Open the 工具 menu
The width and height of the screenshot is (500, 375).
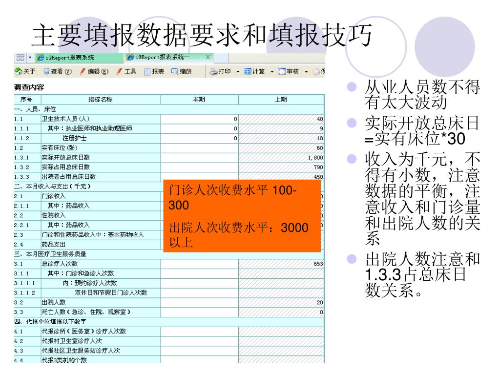[126, 71]
